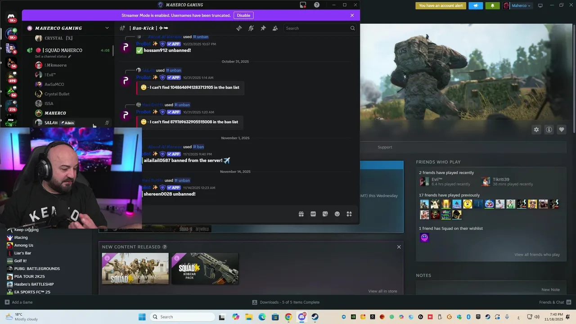Open Discord help question-mark icon

point(317,5)
